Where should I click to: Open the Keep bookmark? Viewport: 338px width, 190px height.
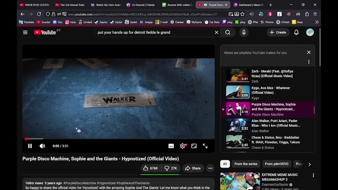297,22
